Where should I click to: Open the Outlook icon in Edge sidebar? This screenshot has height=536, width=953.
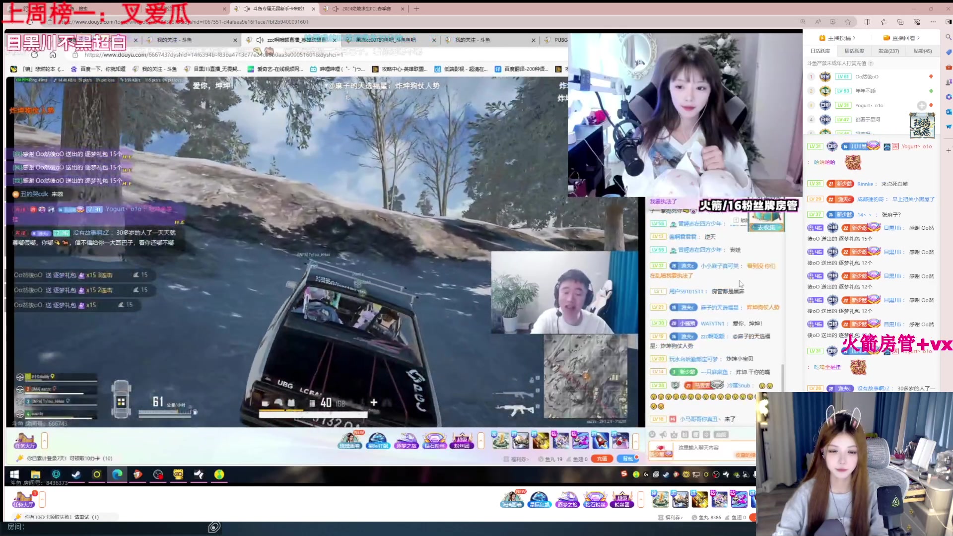pos(948,112)
